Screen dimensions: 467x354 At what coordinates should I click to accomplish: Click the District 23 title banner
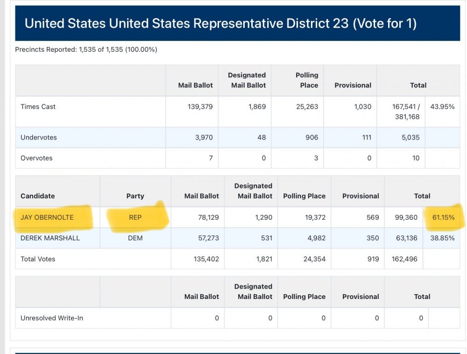coord(220,23)
